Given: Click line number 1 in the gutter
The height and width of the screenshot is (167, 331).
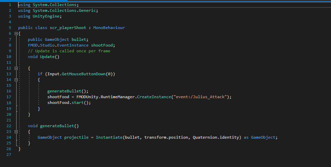Looking at the screenshot, I should pyautogui.click(x=10, y=5).
